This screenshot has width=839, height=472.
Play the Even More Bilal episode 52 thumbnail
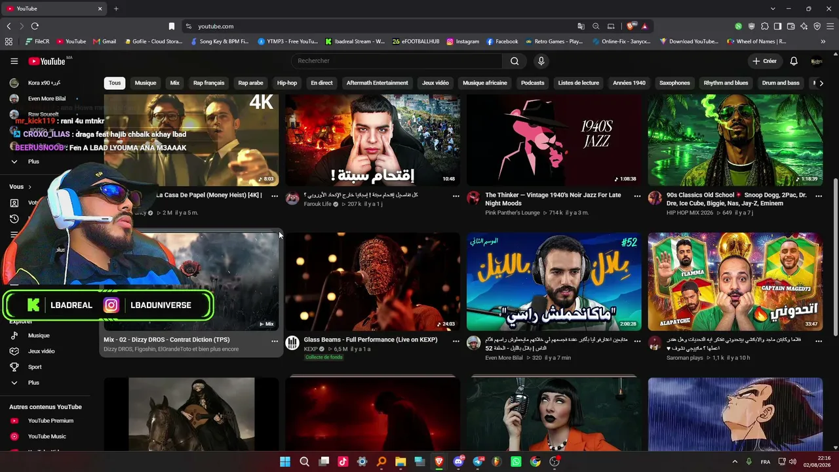pyautogui.click(x=554, y=282)
